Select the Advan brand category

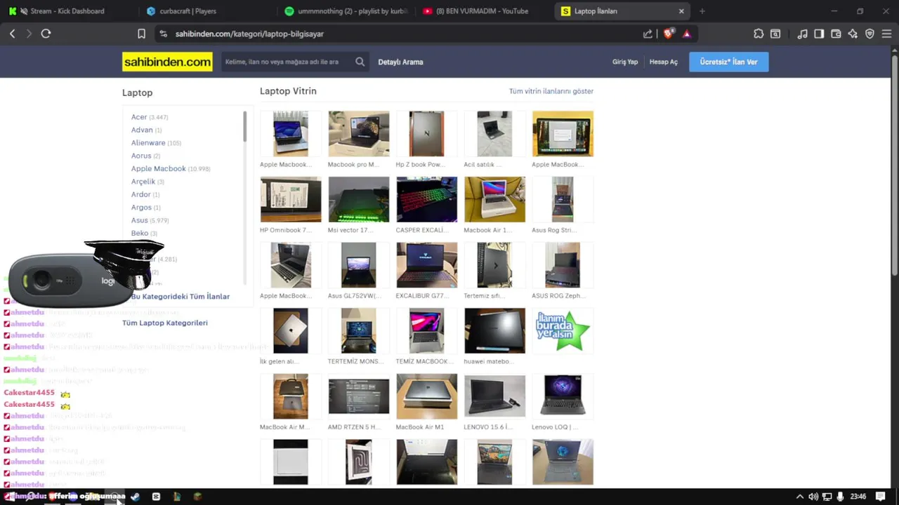pos(142,130)
